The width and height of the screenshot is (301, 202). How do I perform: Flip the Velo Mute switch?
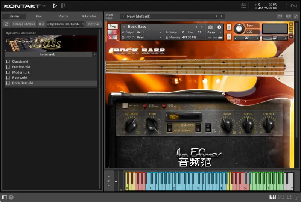click(x=198, y=128)
